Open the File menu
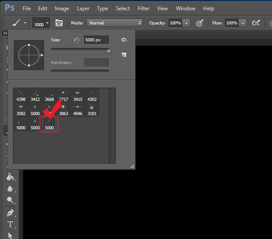 pos(27,8)
